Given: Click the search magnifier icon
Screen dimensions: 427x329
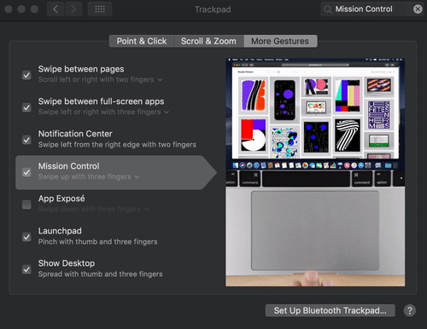Looking at the screenshot, I should click(x=328, y=9).
